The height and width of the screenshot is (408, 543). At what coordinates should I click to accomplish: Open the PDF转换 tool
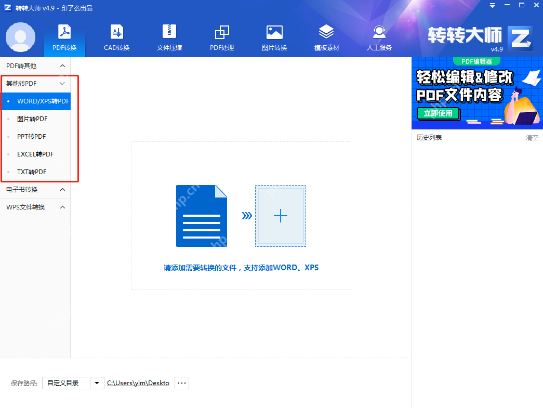(64, 38)
